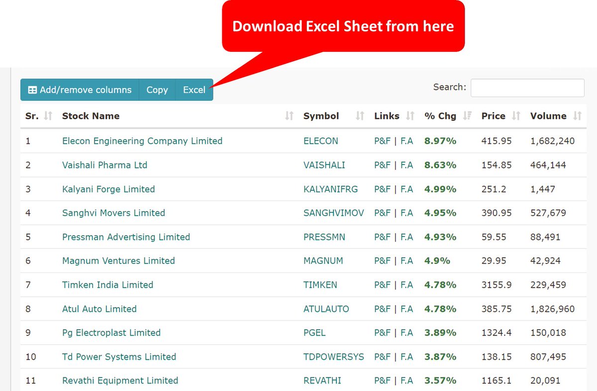Click the ATULAUTO symbol link

pos(326,309)
